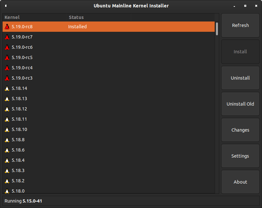Refresh the kernel list
The width and height of the screenshot is (262, 208).
point(240,25)
